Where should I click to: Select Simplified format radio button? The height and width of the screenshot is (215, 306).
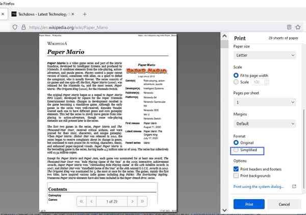click(236, 150)
